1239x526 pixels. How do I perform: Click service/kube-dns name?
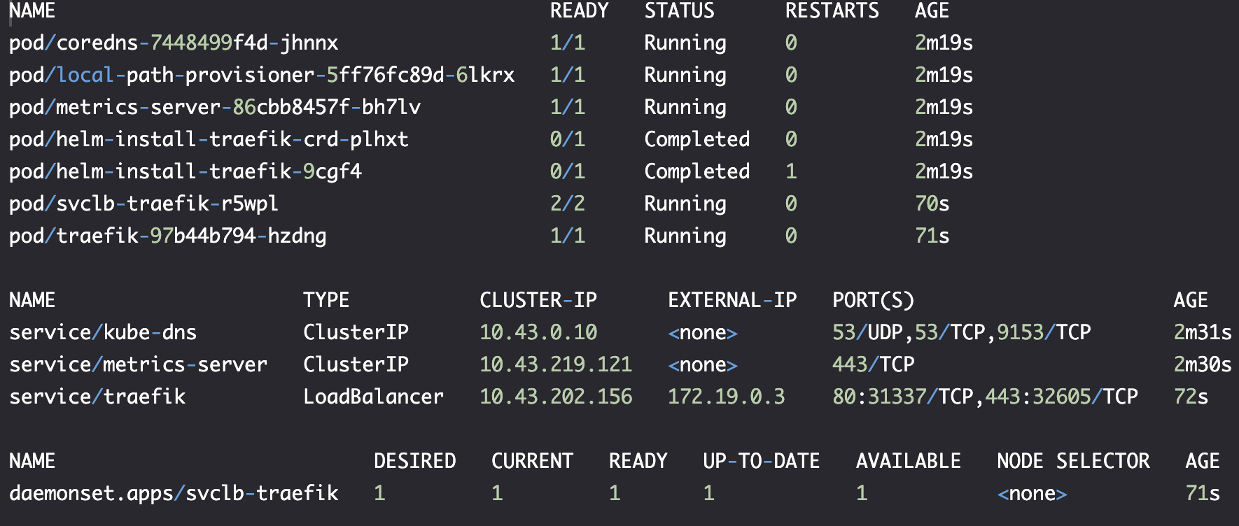(103, 333)
